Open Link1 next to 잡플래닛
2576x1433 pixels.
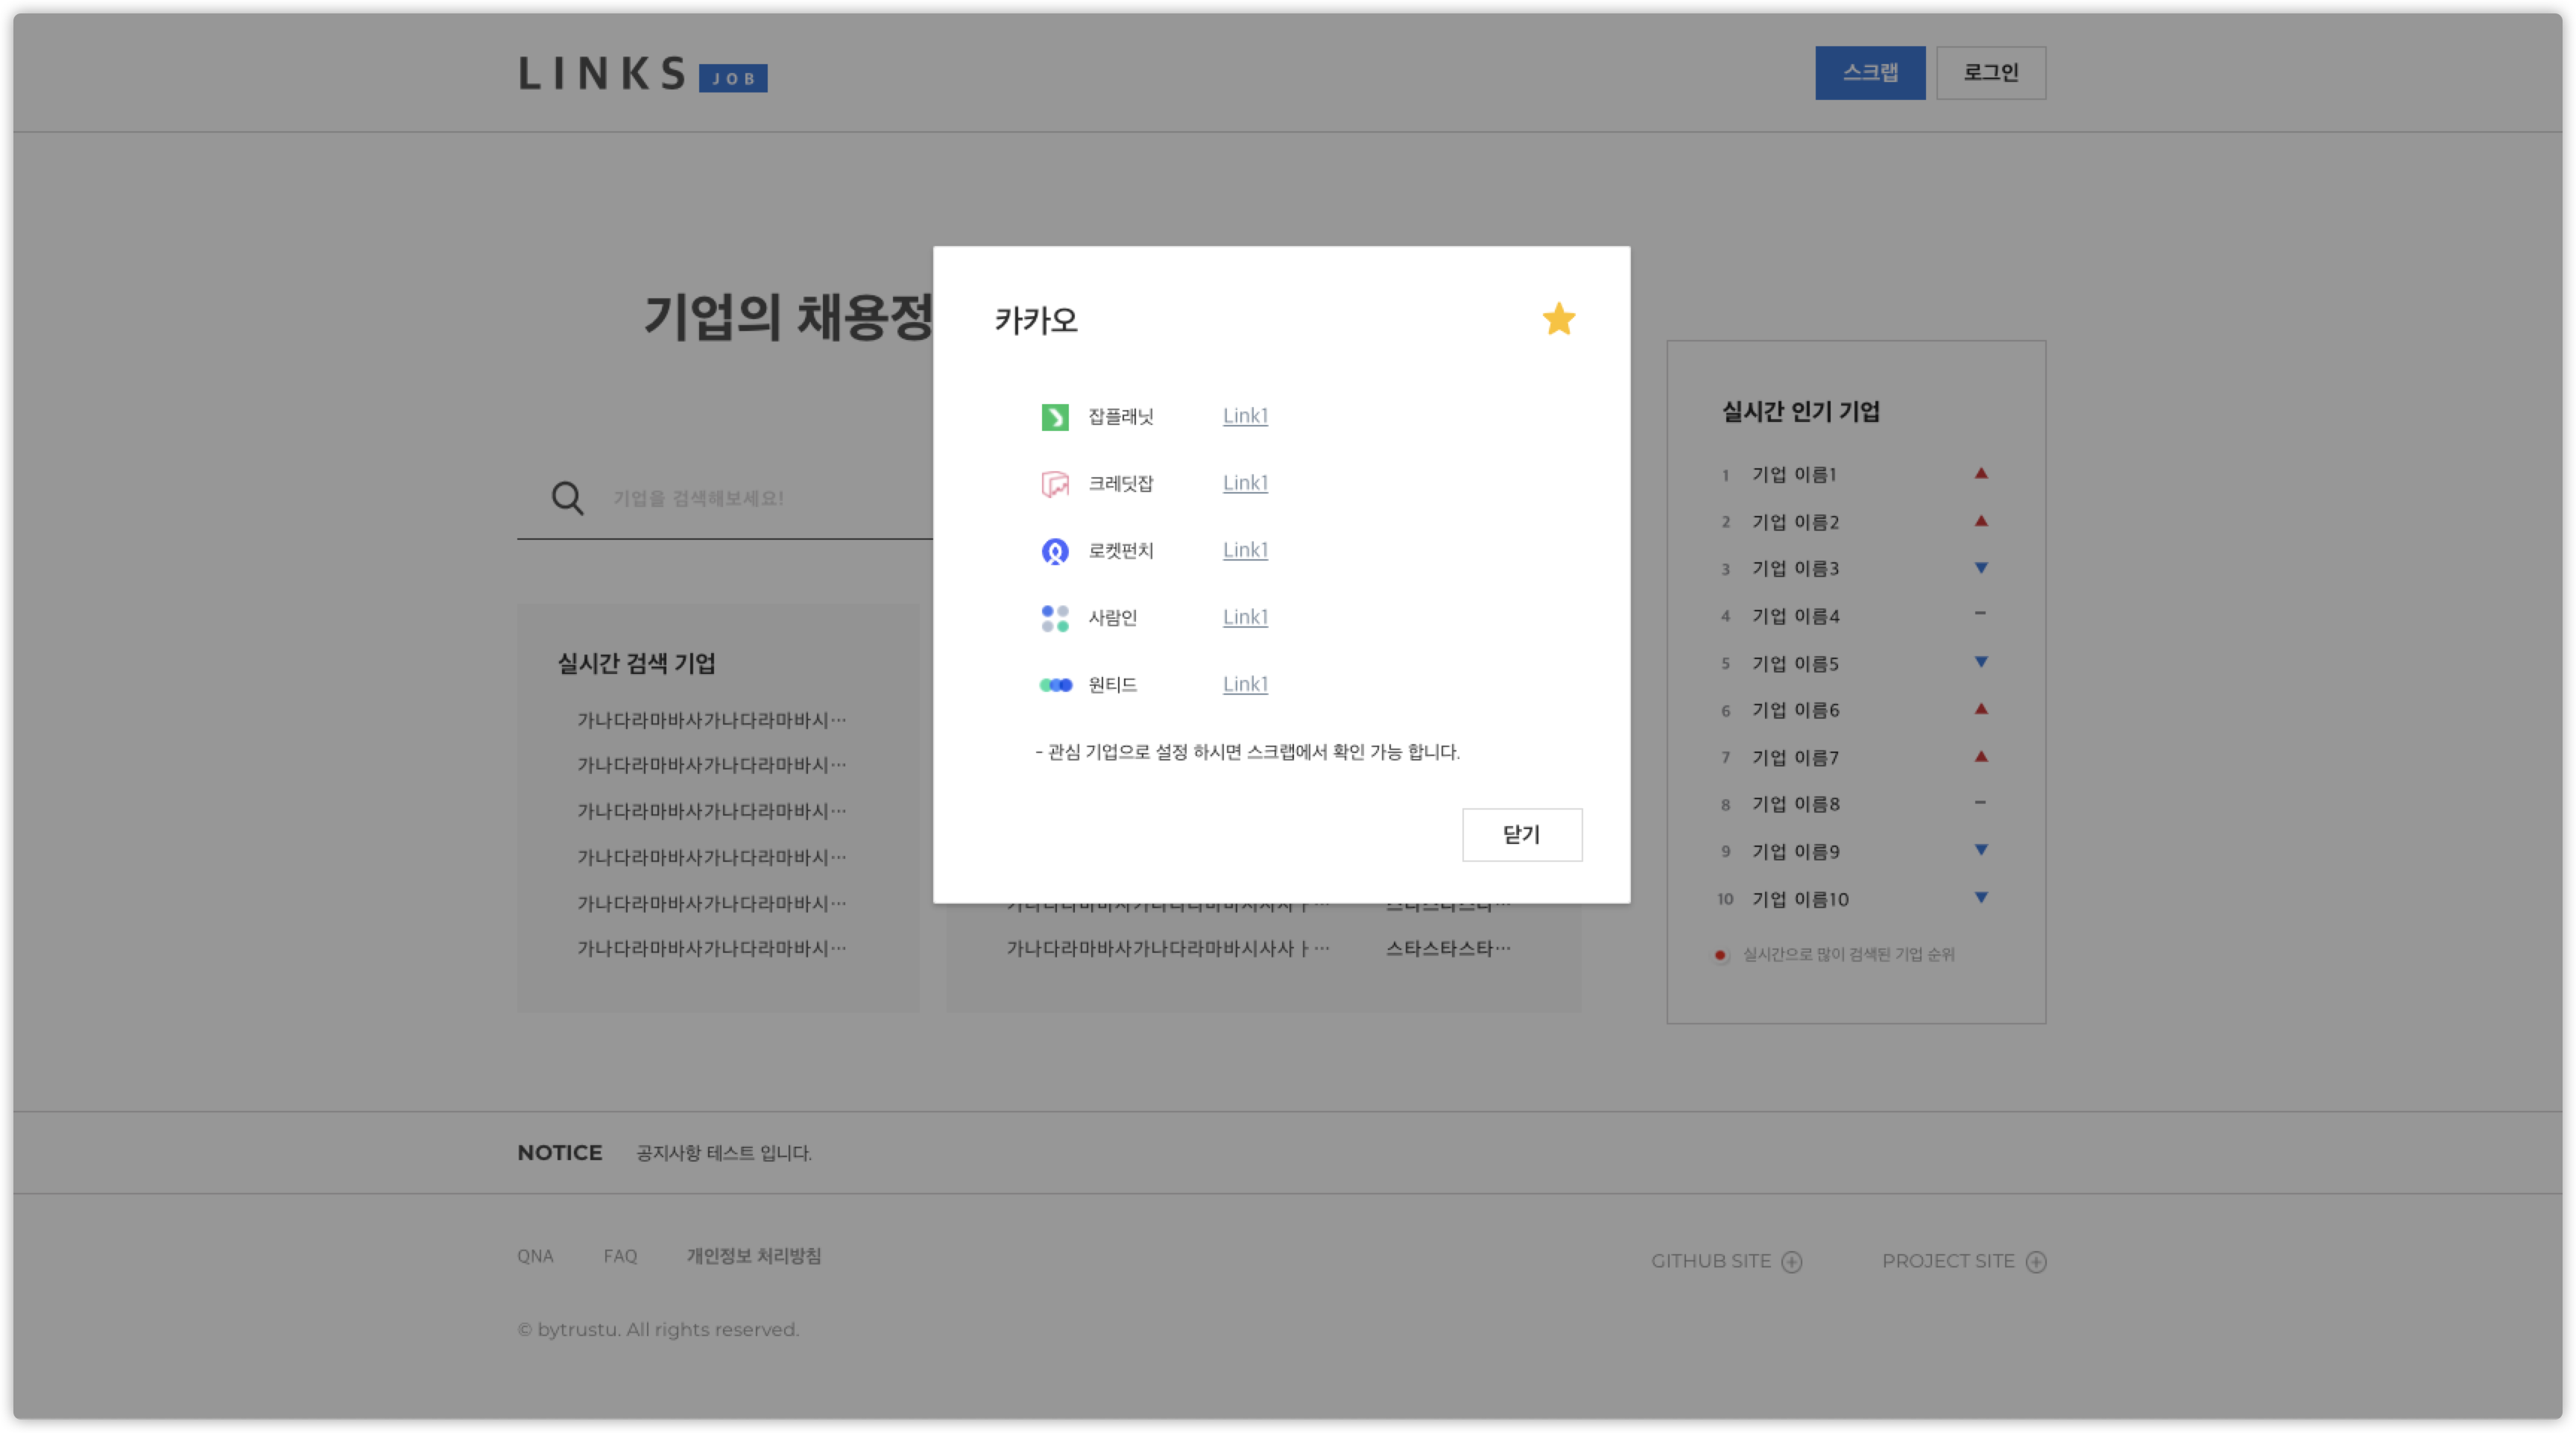click(x=1245, y=416)
